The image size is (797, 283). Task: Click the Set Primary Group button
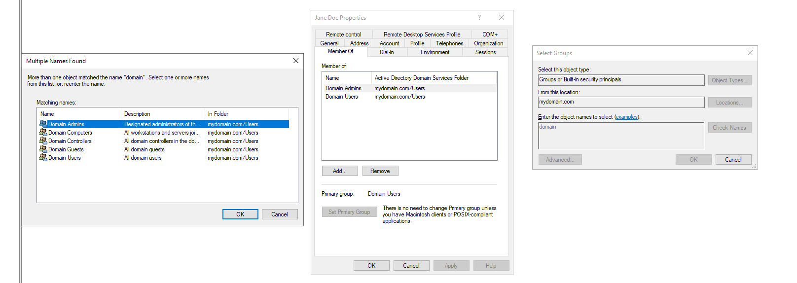click(349, 212)
